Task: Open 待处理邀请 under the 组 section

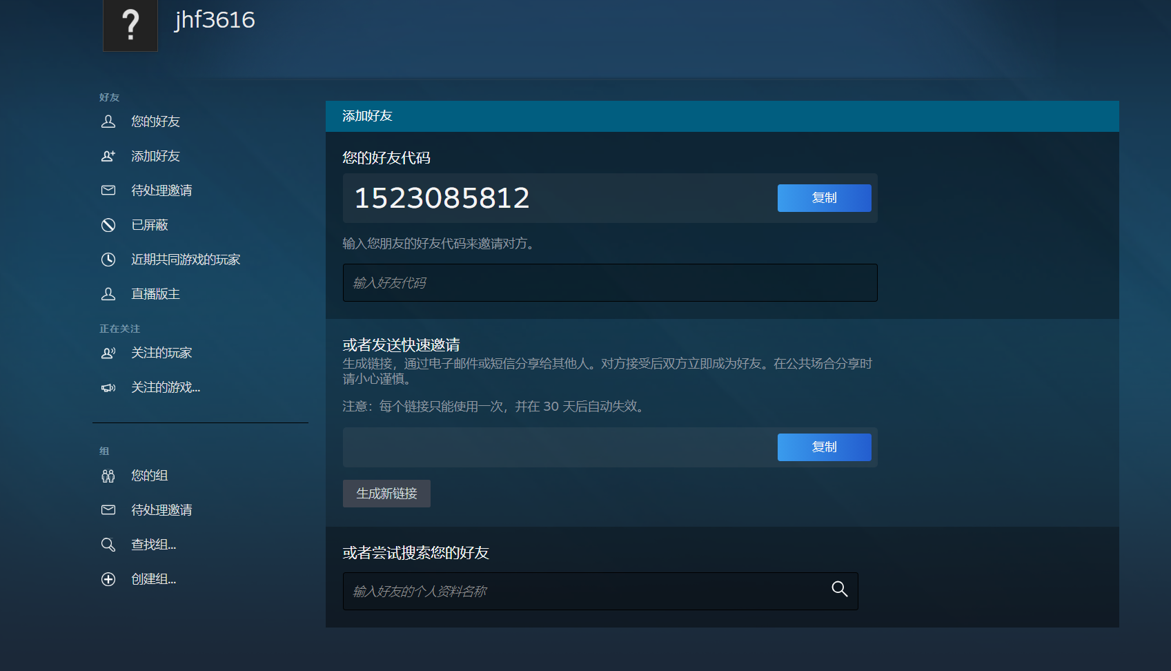Action: click(161, 510)
